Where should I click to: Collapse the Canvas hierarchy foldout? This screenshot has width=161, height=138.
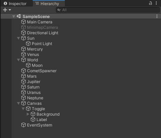(x=18, y=103)
